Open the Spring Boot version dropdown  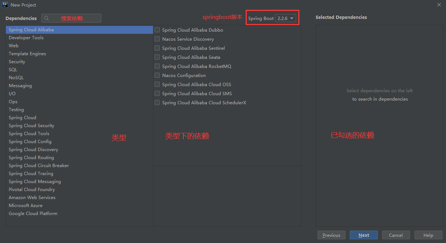[286, 18]
